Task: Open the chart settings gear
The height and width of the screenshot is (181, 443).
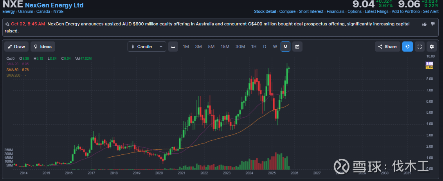Action: 432,47
